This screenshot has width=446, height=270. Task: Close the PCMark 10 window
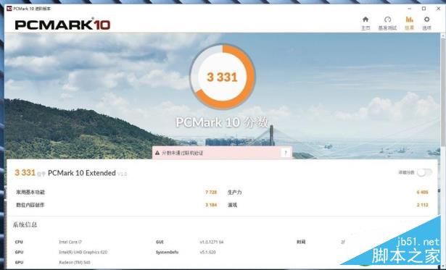(x=438, y=9)
